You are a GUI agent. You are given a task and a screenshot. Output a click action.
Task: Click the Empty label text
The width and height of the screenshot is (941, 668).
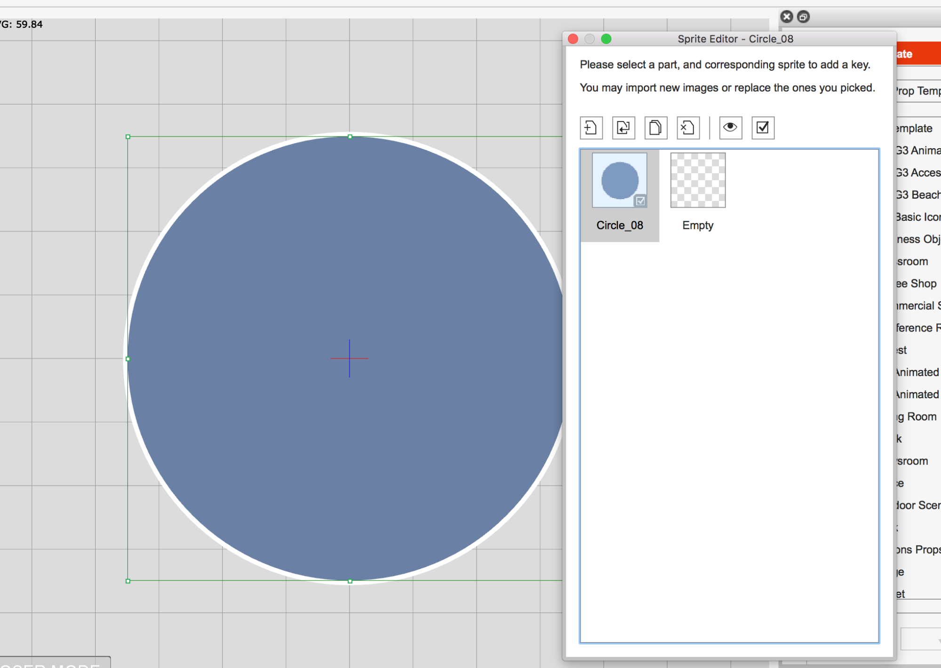click(x=698, y=225)
